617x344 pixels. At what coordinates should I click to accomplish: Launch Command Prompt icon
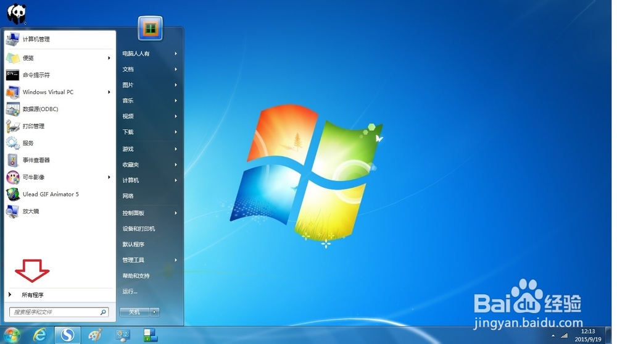12,75
